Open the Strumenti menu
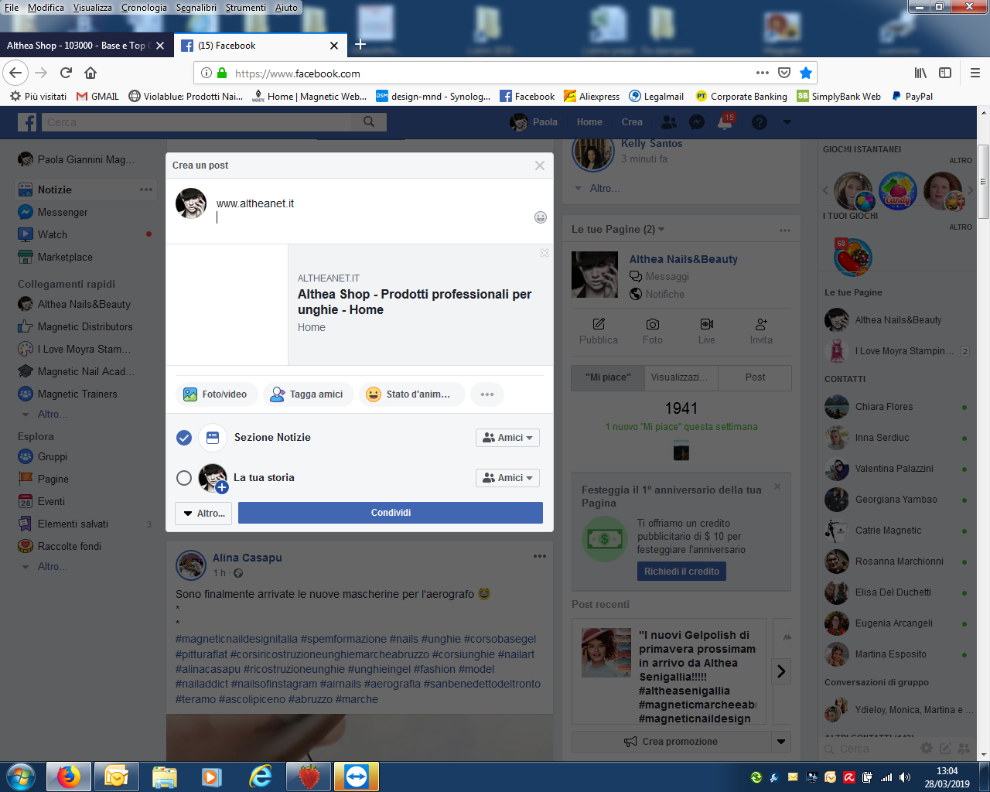 tap(246, 8)
